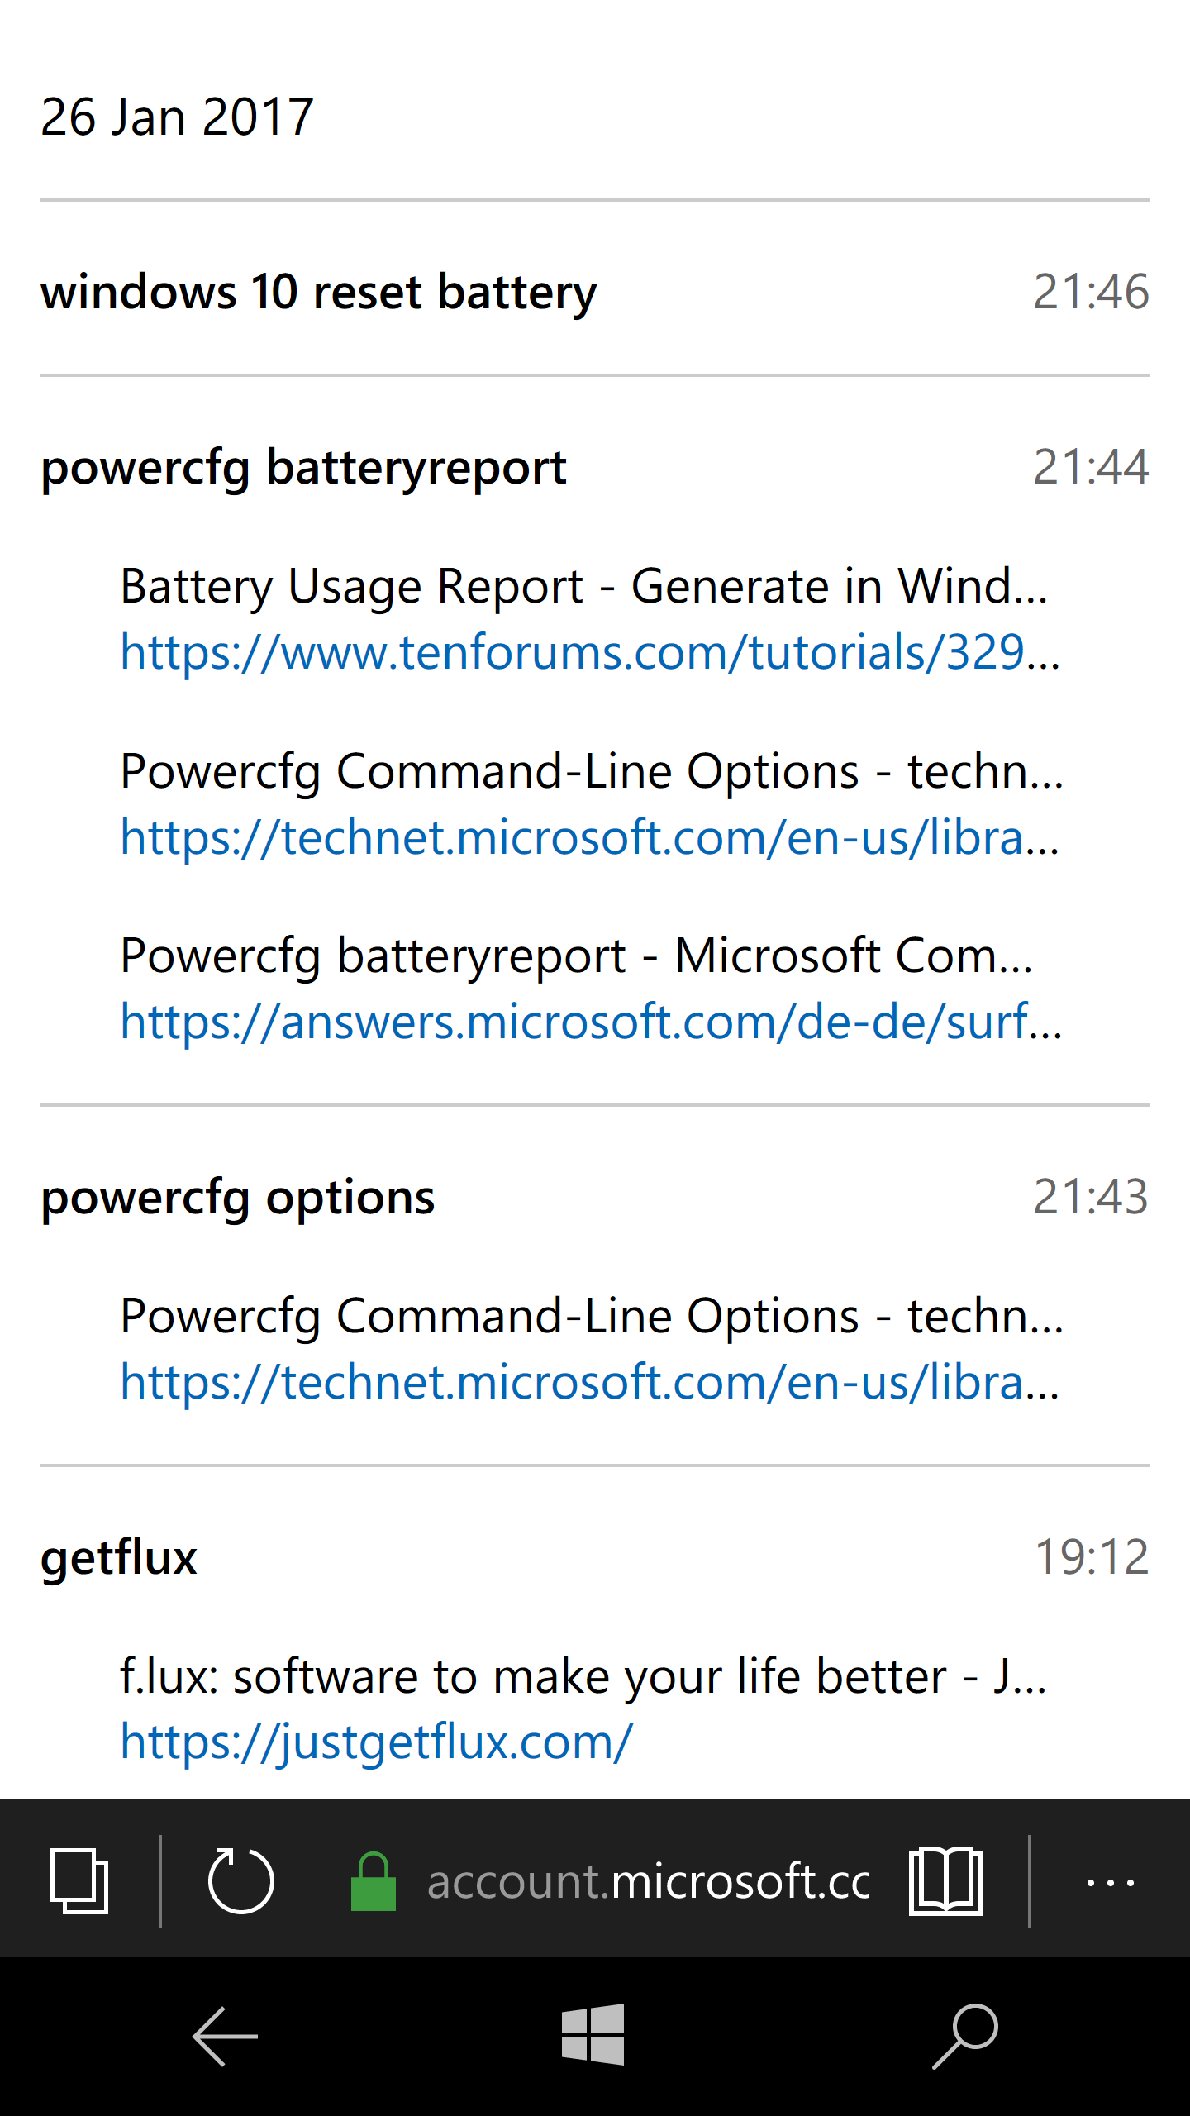This screenshot has height=2116, width=1190.
Task: Open f.lux software result title
Action: (x=583, y=1676)
